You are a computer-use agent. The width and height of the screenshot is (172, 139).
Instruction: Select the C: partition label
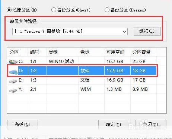pos(21,61)
